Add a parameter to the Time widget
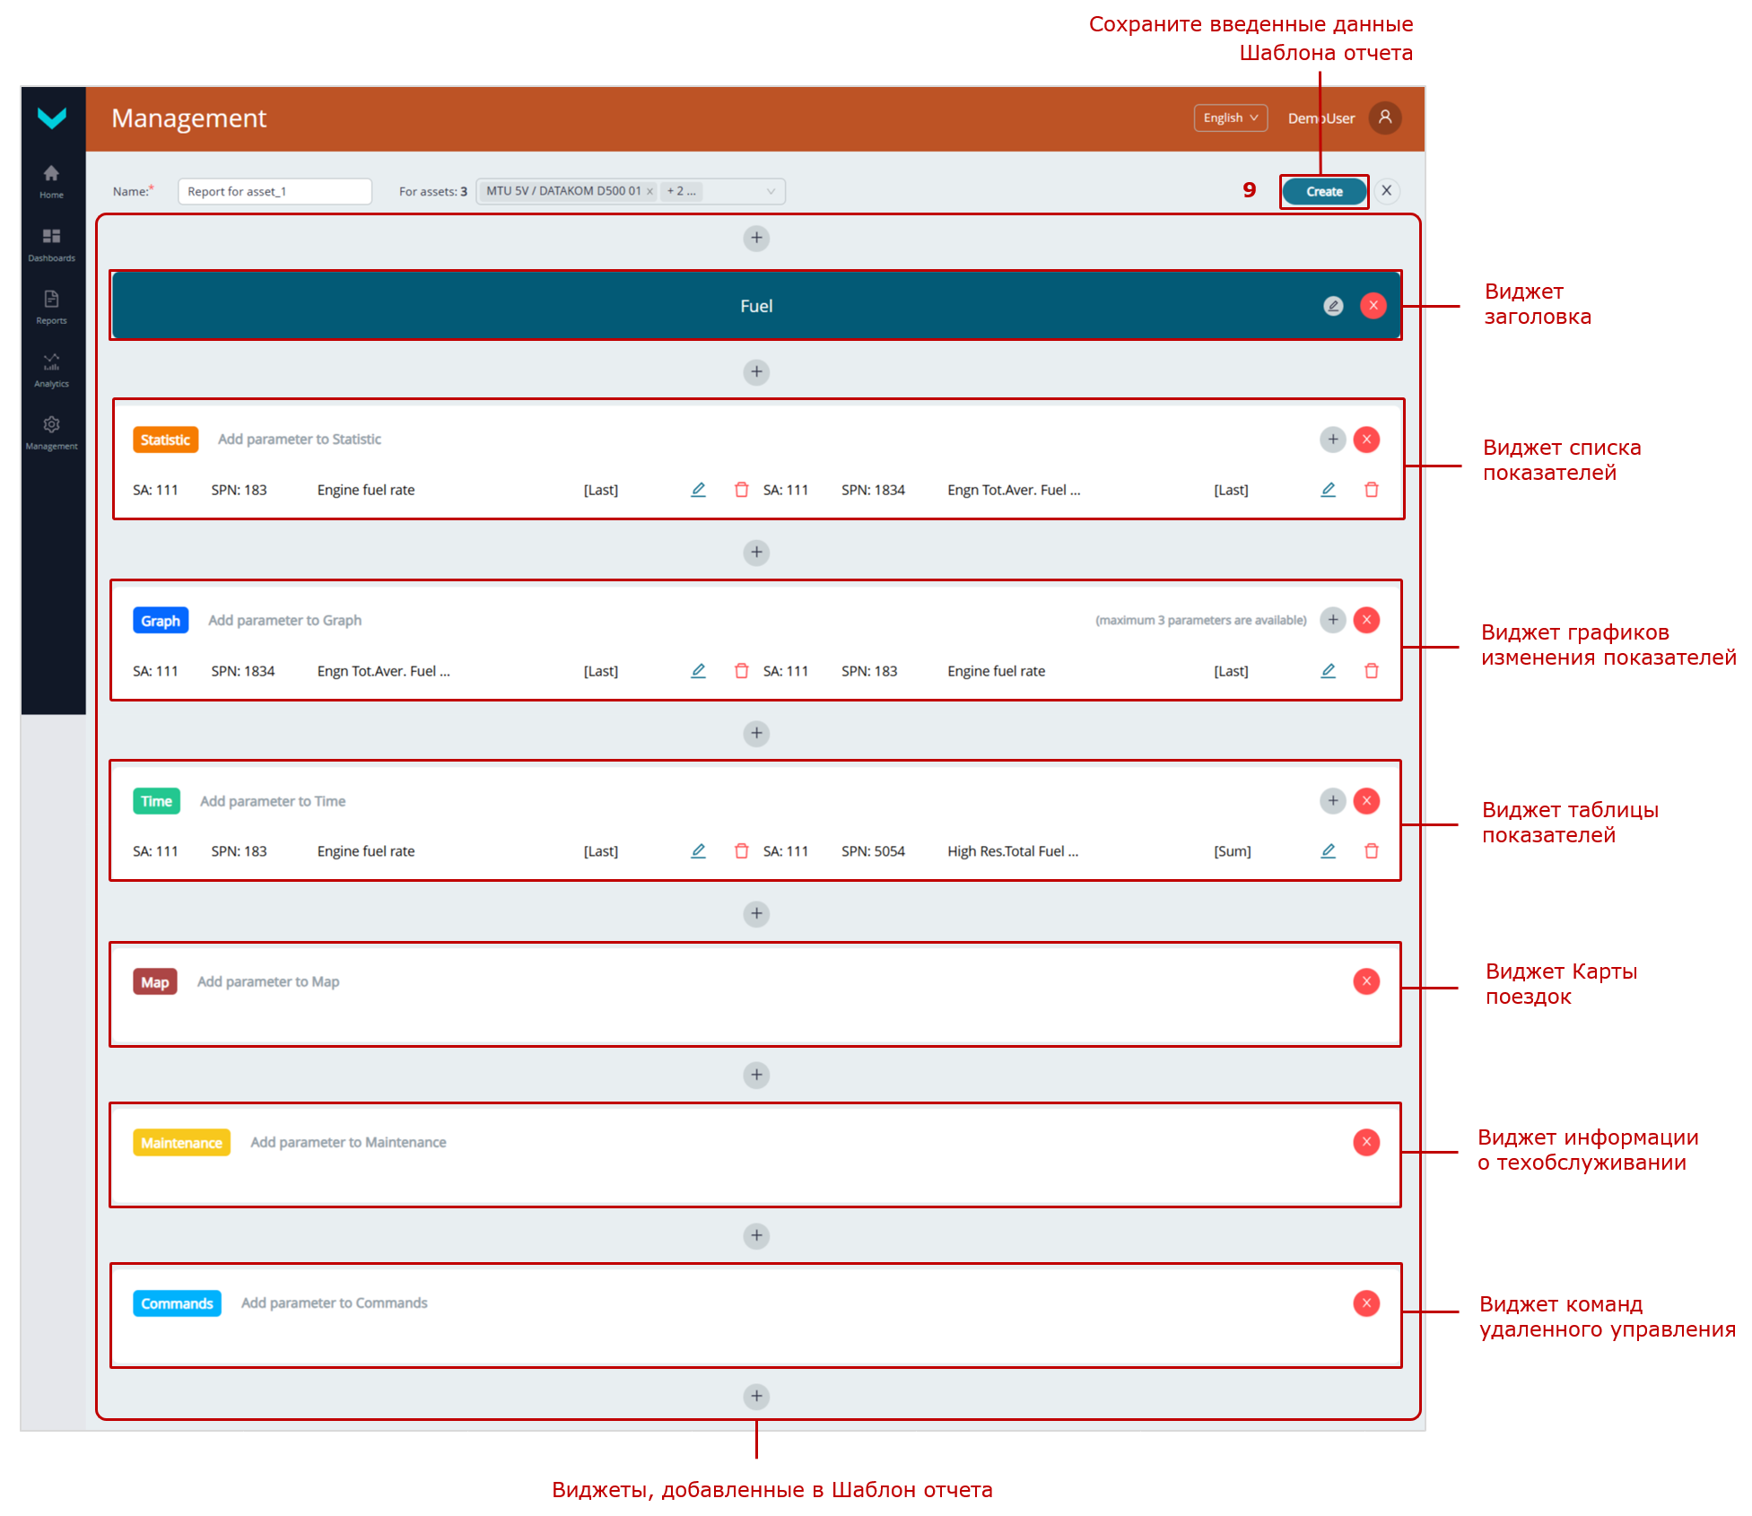 pos(1332,801)
